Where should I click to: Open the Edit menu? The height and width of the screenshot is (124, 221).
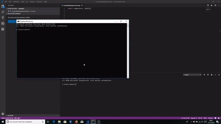pyautogui.click(x=10, y=2)
